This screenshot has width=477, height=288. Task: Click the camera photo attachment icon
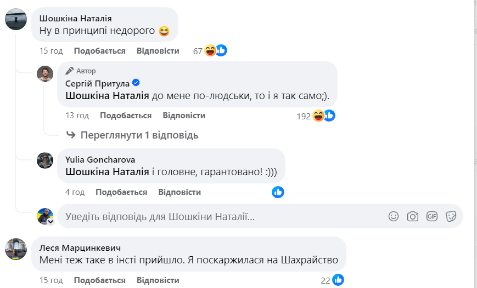click(x=413, y=216)
